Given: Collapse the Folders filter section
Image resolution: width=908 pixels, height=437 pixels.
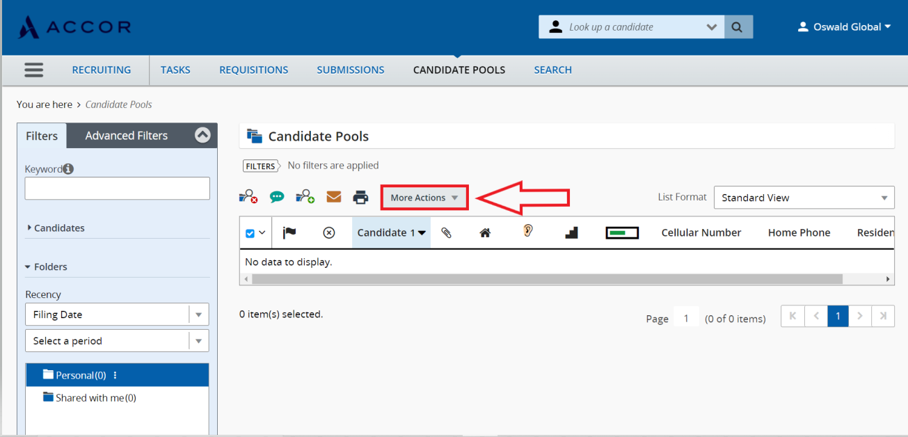Looking at the screenshot, I should click(48, 267).
